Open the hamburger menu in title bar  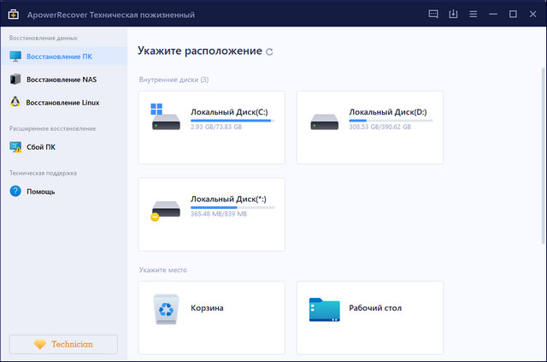pos(473,14)
